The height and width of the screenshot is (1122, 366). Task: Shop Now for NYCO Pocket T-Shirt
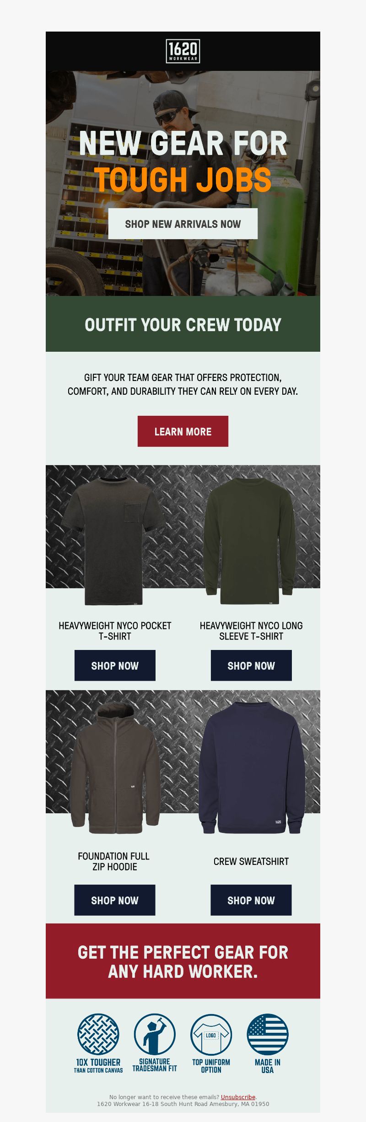coord(115,666)
